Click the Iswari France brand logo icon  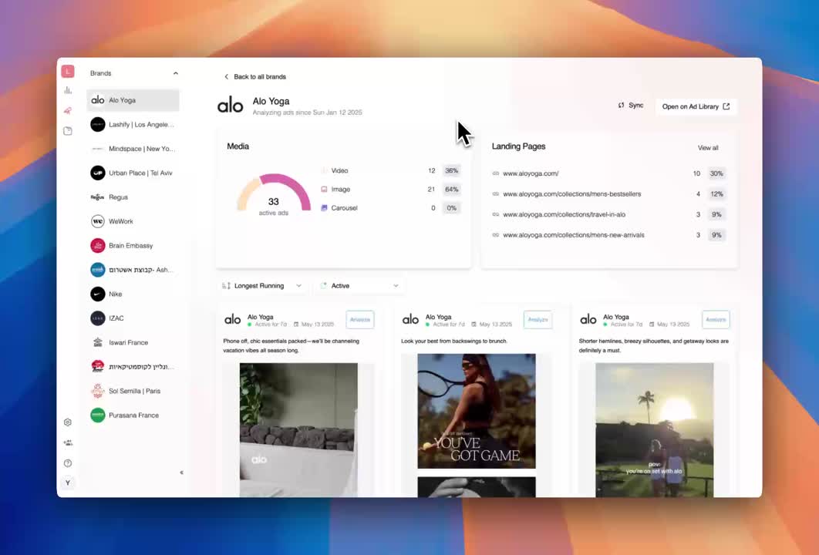point(98,342)
